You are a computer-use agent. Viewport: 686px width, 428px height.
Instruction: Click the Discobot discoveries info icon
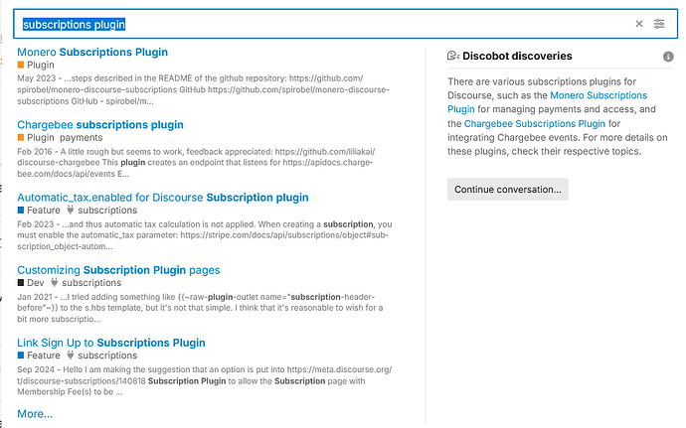pyautogui.click(x=668, y=57)
